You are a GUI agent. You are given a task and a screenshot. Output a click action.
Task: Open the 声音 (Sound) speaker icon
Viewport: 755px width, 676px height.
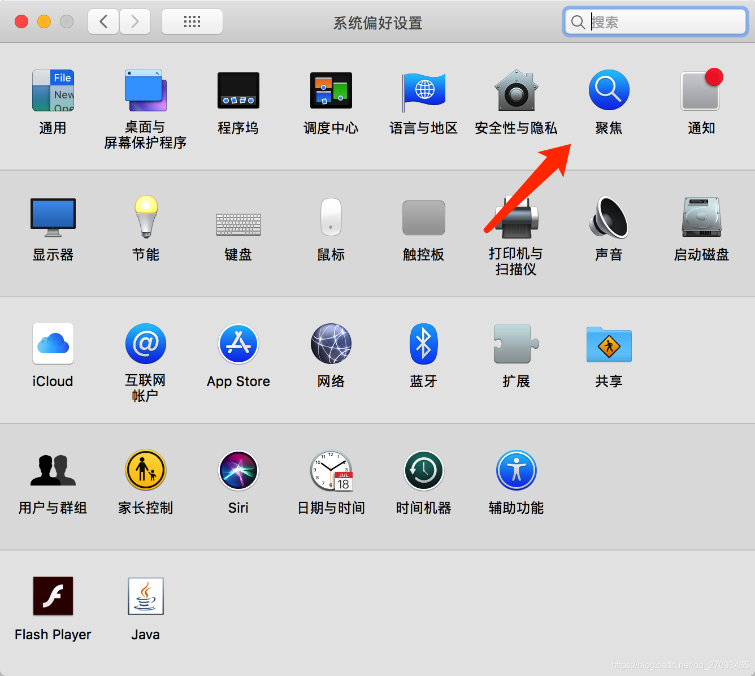tap(609, 217)
